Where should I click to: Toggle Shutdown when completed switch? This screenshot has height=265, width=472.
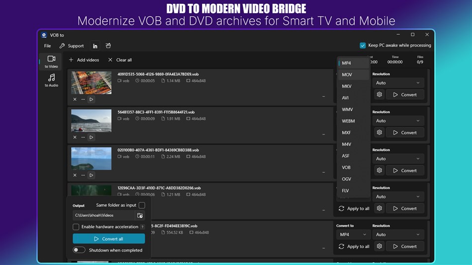(x=79, y=250)
